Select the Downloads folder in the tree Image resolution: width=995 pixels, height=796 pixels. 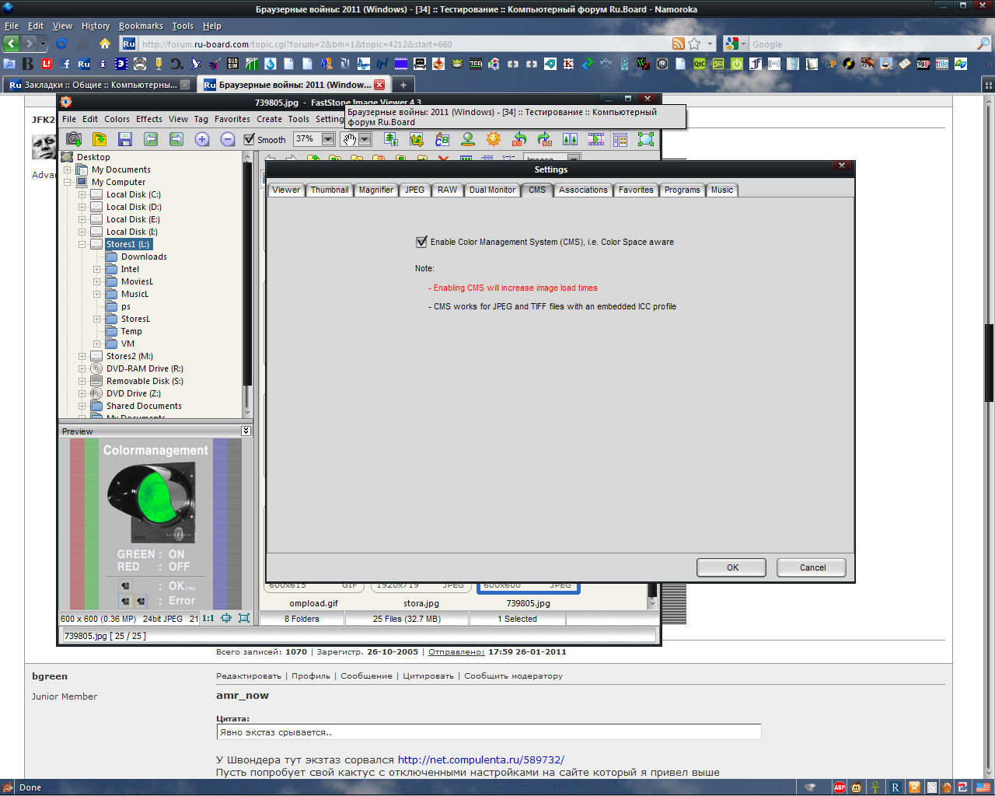[144, 257]
